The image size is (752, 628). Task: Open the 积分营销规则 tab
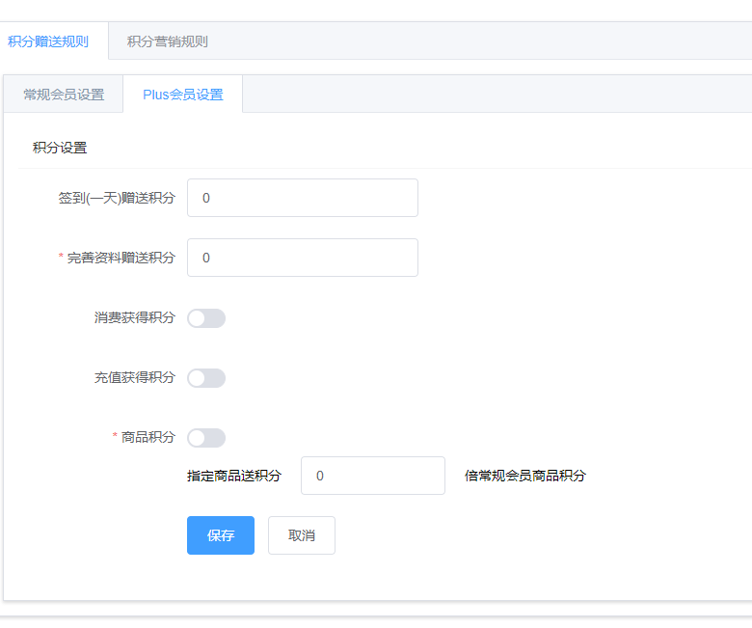tap(168, 41)
